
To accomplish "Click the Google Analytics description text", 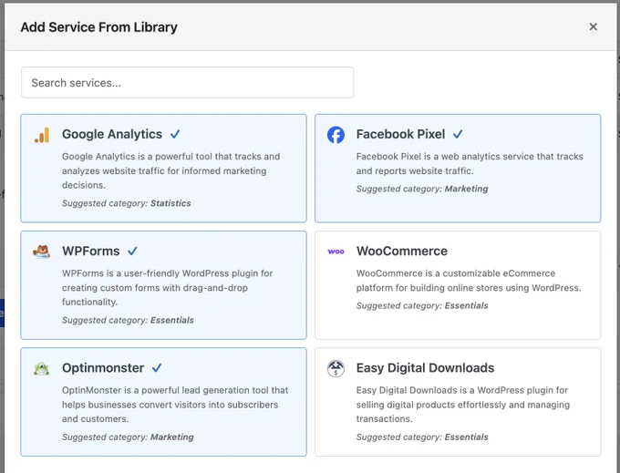I will 170,170.
